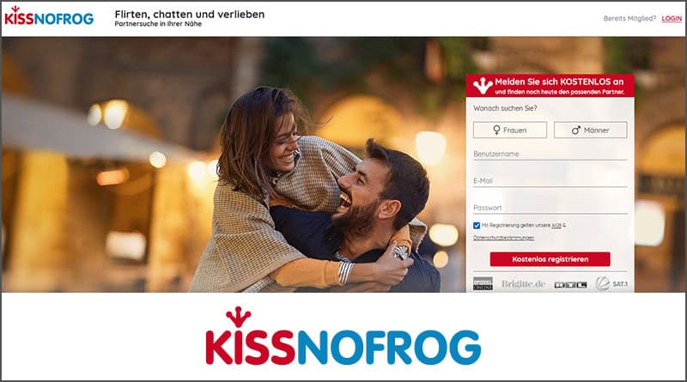Click the Spiegel Online partner logo

[x=483, y=284]
